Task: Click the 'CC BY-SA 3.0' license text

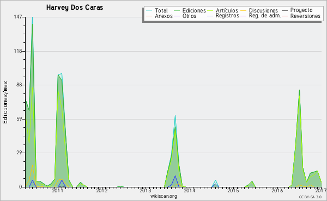Action: tap(310, 197)
